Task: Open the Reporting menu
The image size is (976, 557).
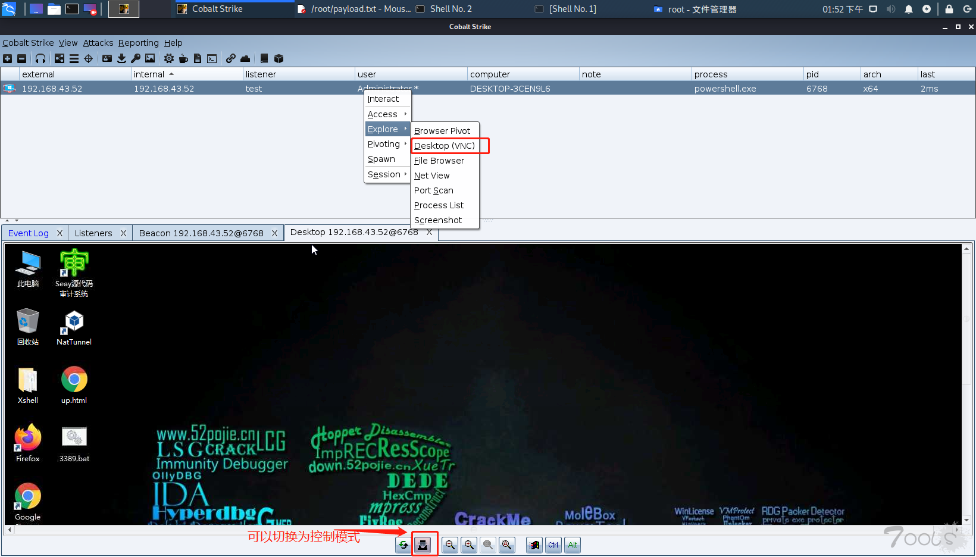Action: pos(139,43)
